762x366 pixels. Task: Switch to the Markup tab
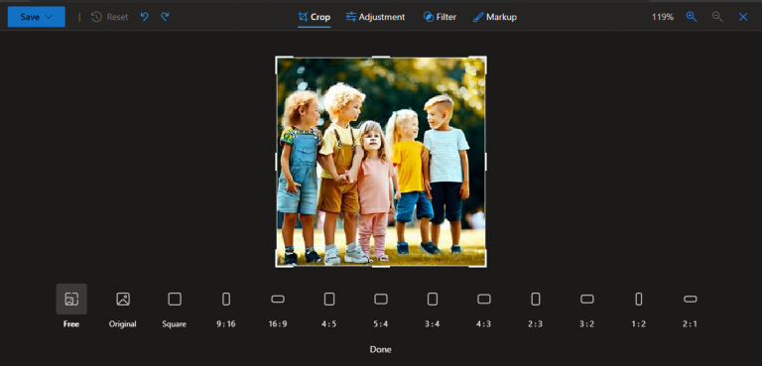[x=495, y=17]
